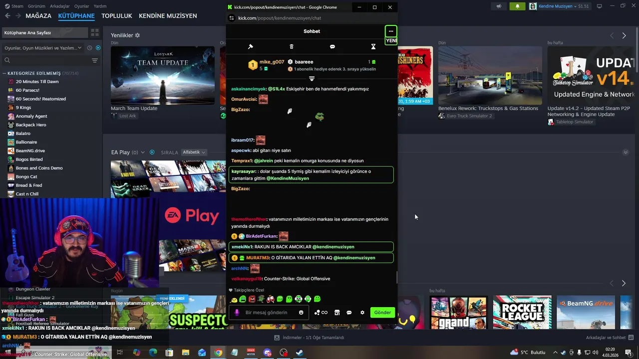Open the KENDİNE MUZİSYEN profile tab

click(168, 16)
